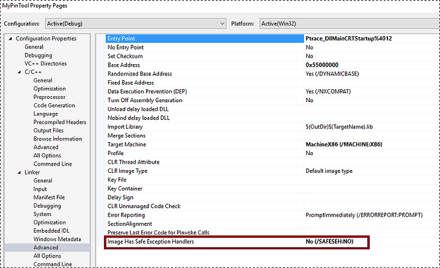
Task: Open C/C++ Optimization page
Action: click(x=50, y=89)
